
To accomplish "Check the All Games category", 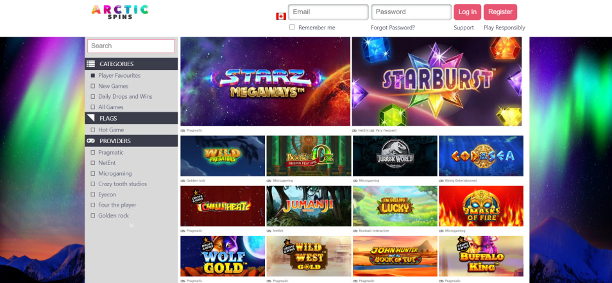I will click(93, 107).
